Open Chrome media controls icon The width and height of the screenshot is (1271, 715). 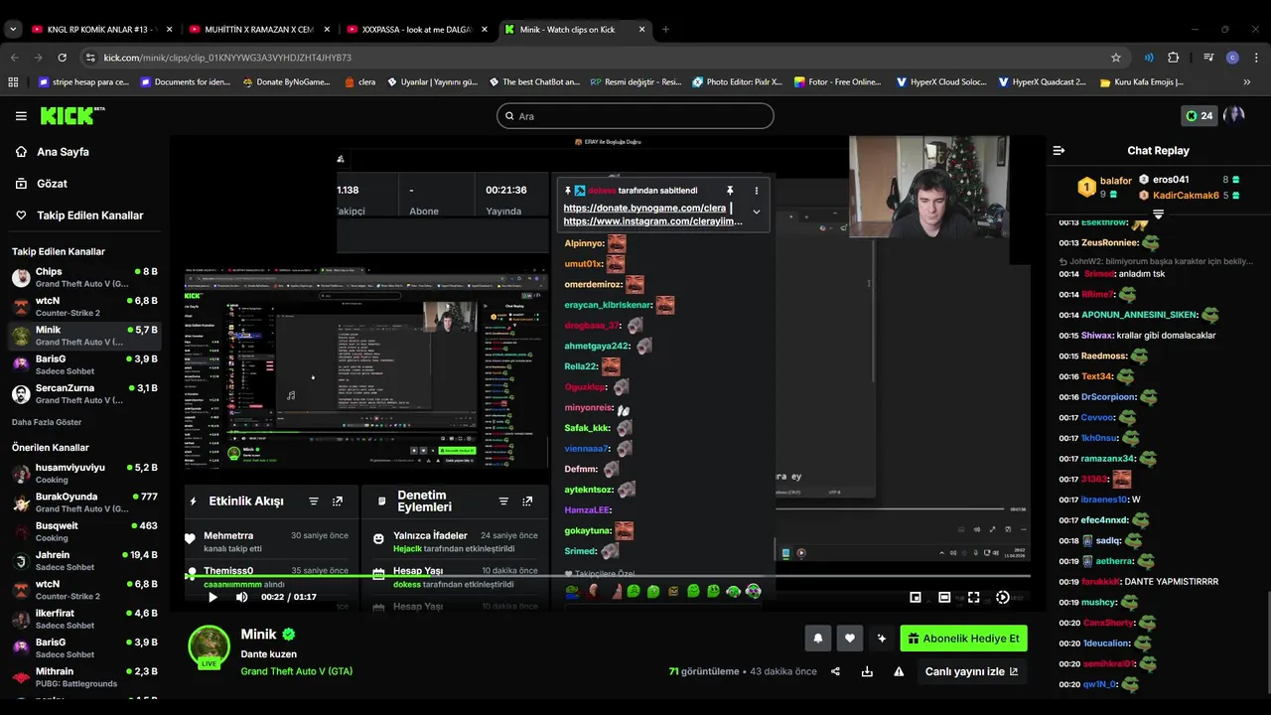[x=1208, y=58]
